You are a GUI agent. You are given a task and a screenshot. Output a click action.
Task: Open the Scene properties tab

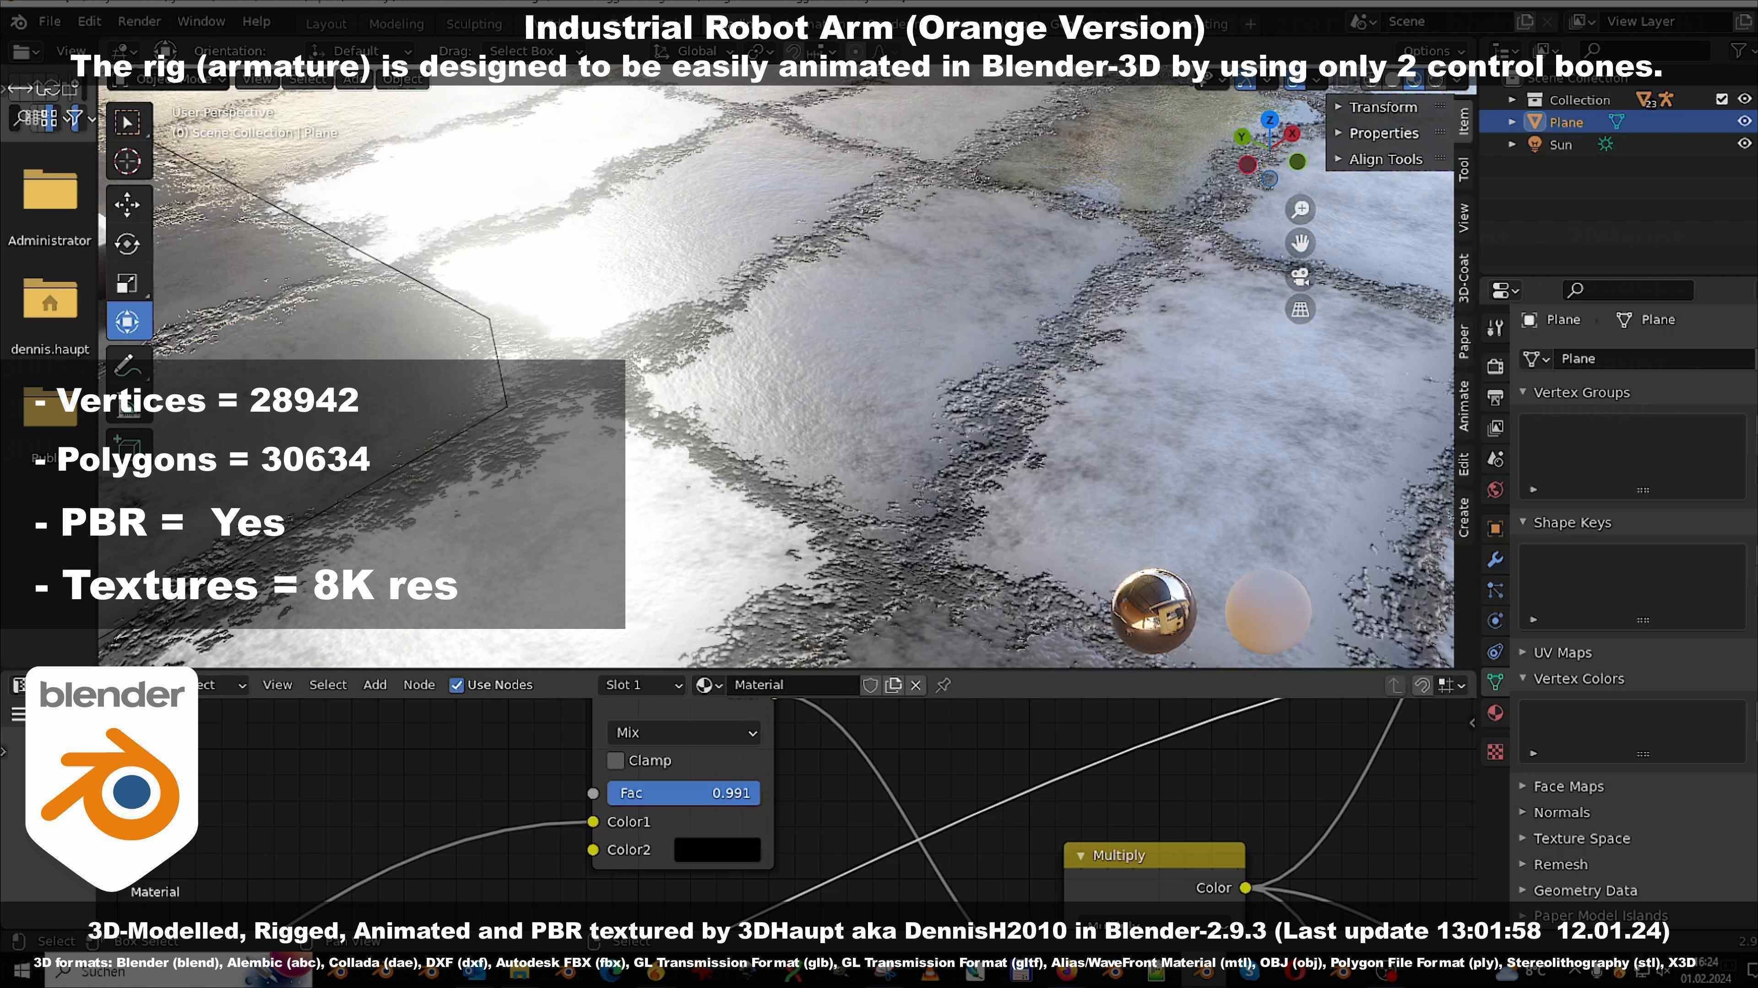[x=1495, y=459]
